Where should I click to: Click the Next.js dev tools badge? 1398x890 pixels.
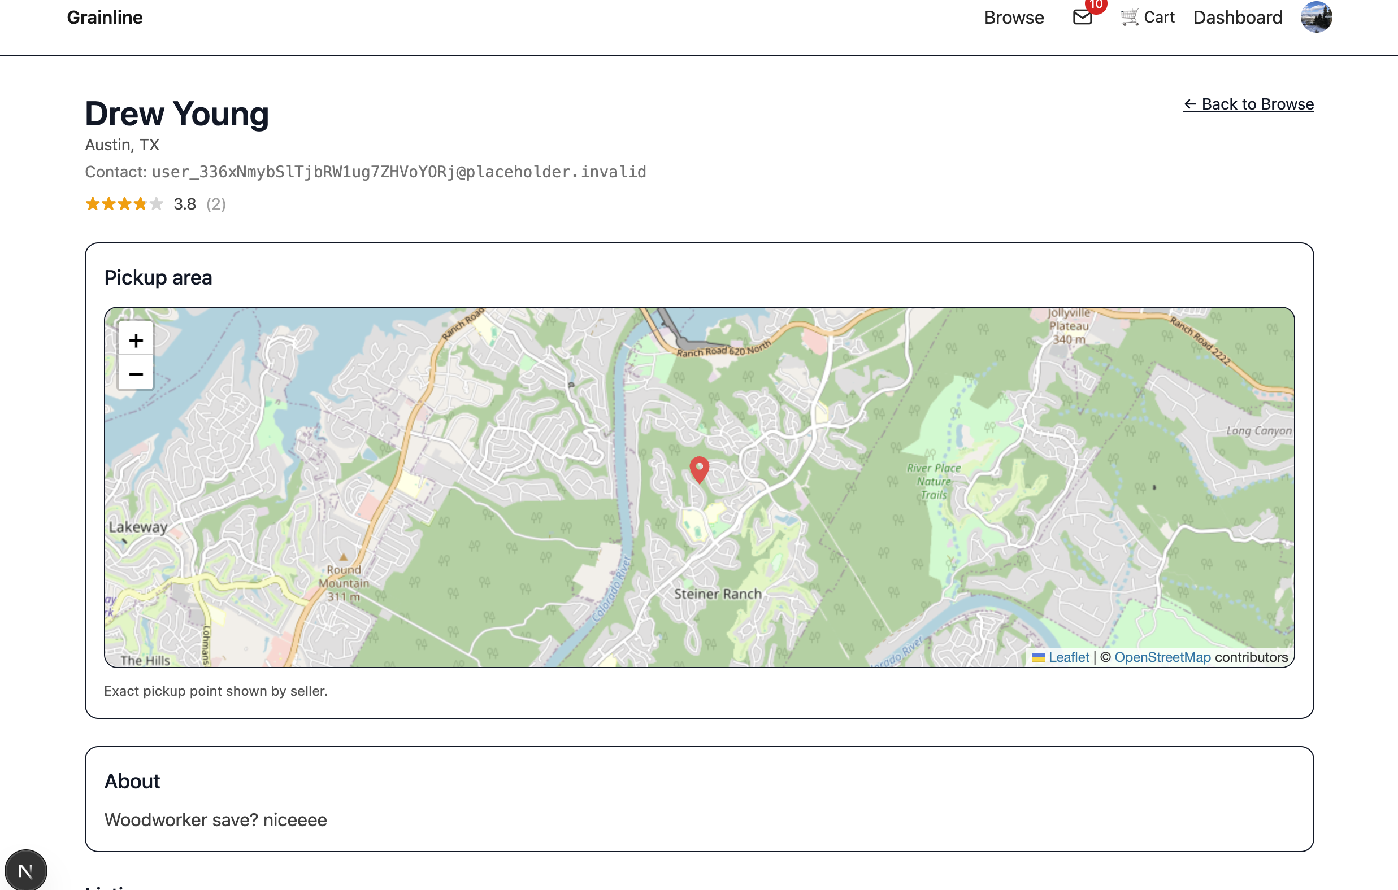point(25,870)
